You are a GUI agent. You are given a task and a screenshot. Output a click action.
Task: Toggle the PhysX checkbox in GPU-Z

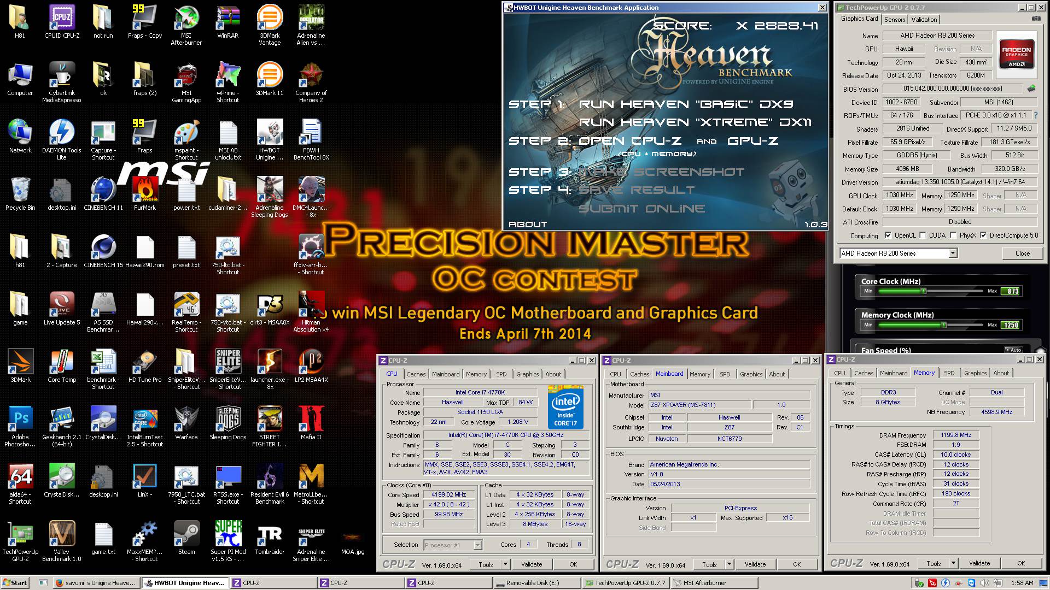953,235
